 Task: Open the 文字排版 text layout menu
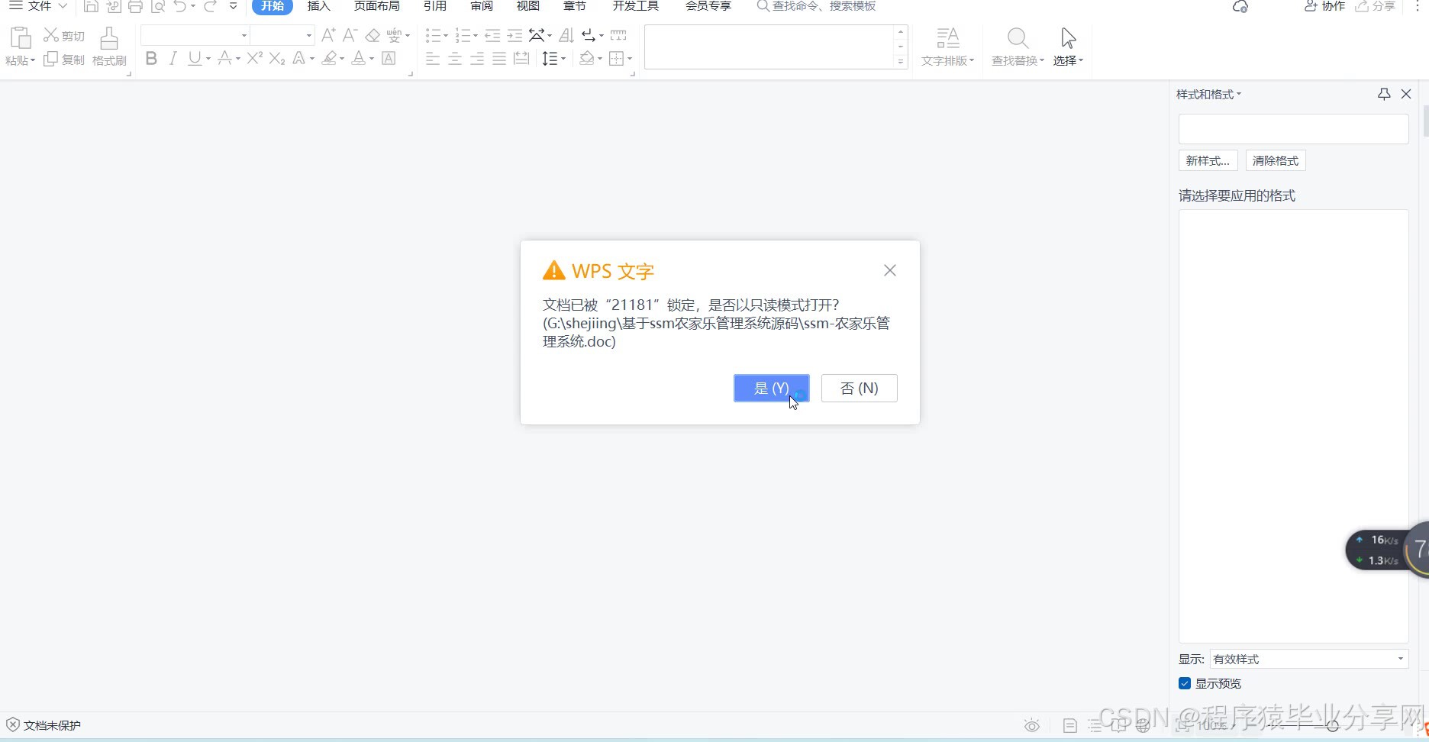(x=947, y=47)
